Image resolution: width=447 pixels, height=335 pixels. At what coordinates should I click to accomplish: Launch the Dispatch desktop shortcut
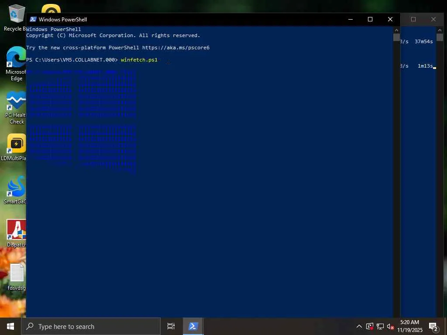click(16, 233)
